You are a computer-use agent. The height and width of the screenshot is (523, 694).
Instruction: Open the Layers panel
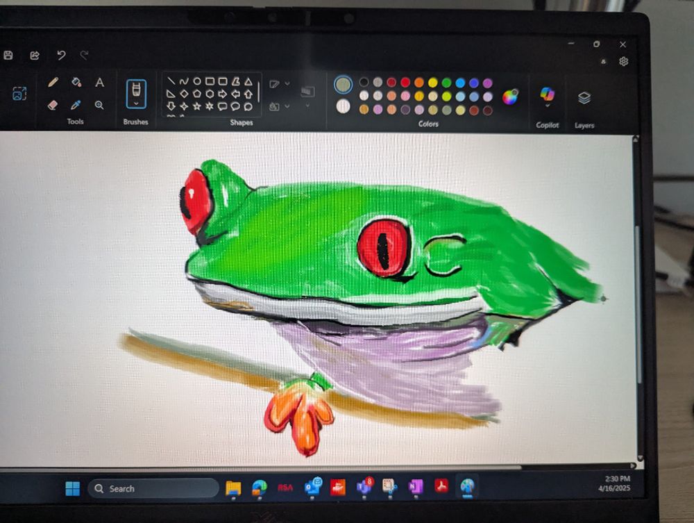[x=584, y=98]
